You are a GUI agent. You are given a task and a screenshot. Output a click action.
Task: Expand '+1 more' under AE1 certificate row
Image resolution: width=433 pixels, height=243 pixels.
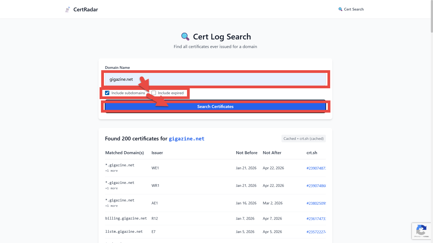point(111,206)
